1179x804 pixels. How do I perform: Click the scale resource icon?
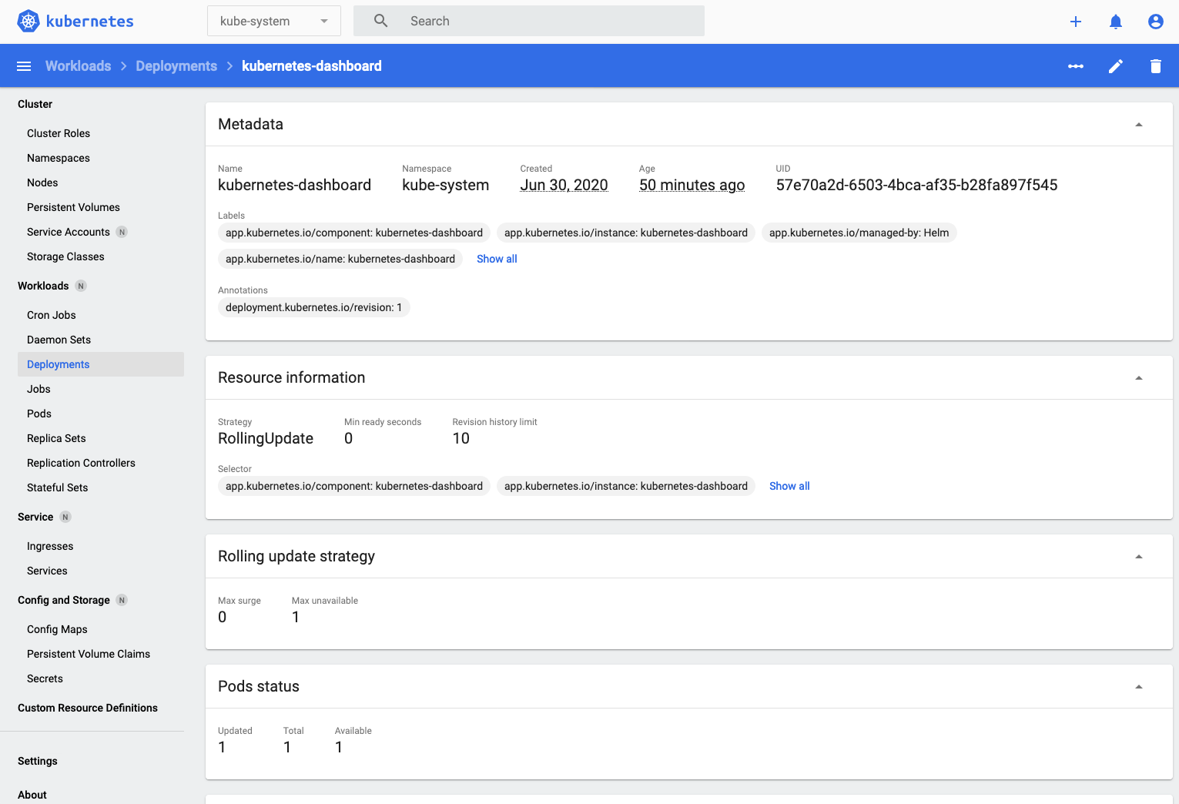[1076, 66]
